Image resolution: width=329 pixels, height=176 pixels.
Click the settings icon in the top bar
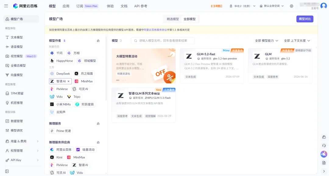292,6
